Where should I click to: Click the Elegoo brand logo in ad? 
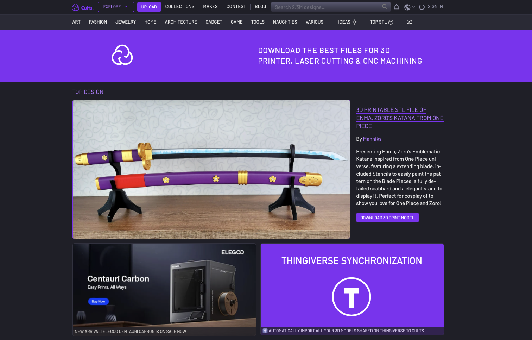point(233,252)
